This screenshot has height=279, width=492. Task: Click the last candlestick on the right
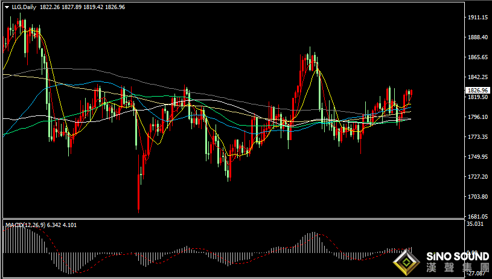tap(411, 92)
